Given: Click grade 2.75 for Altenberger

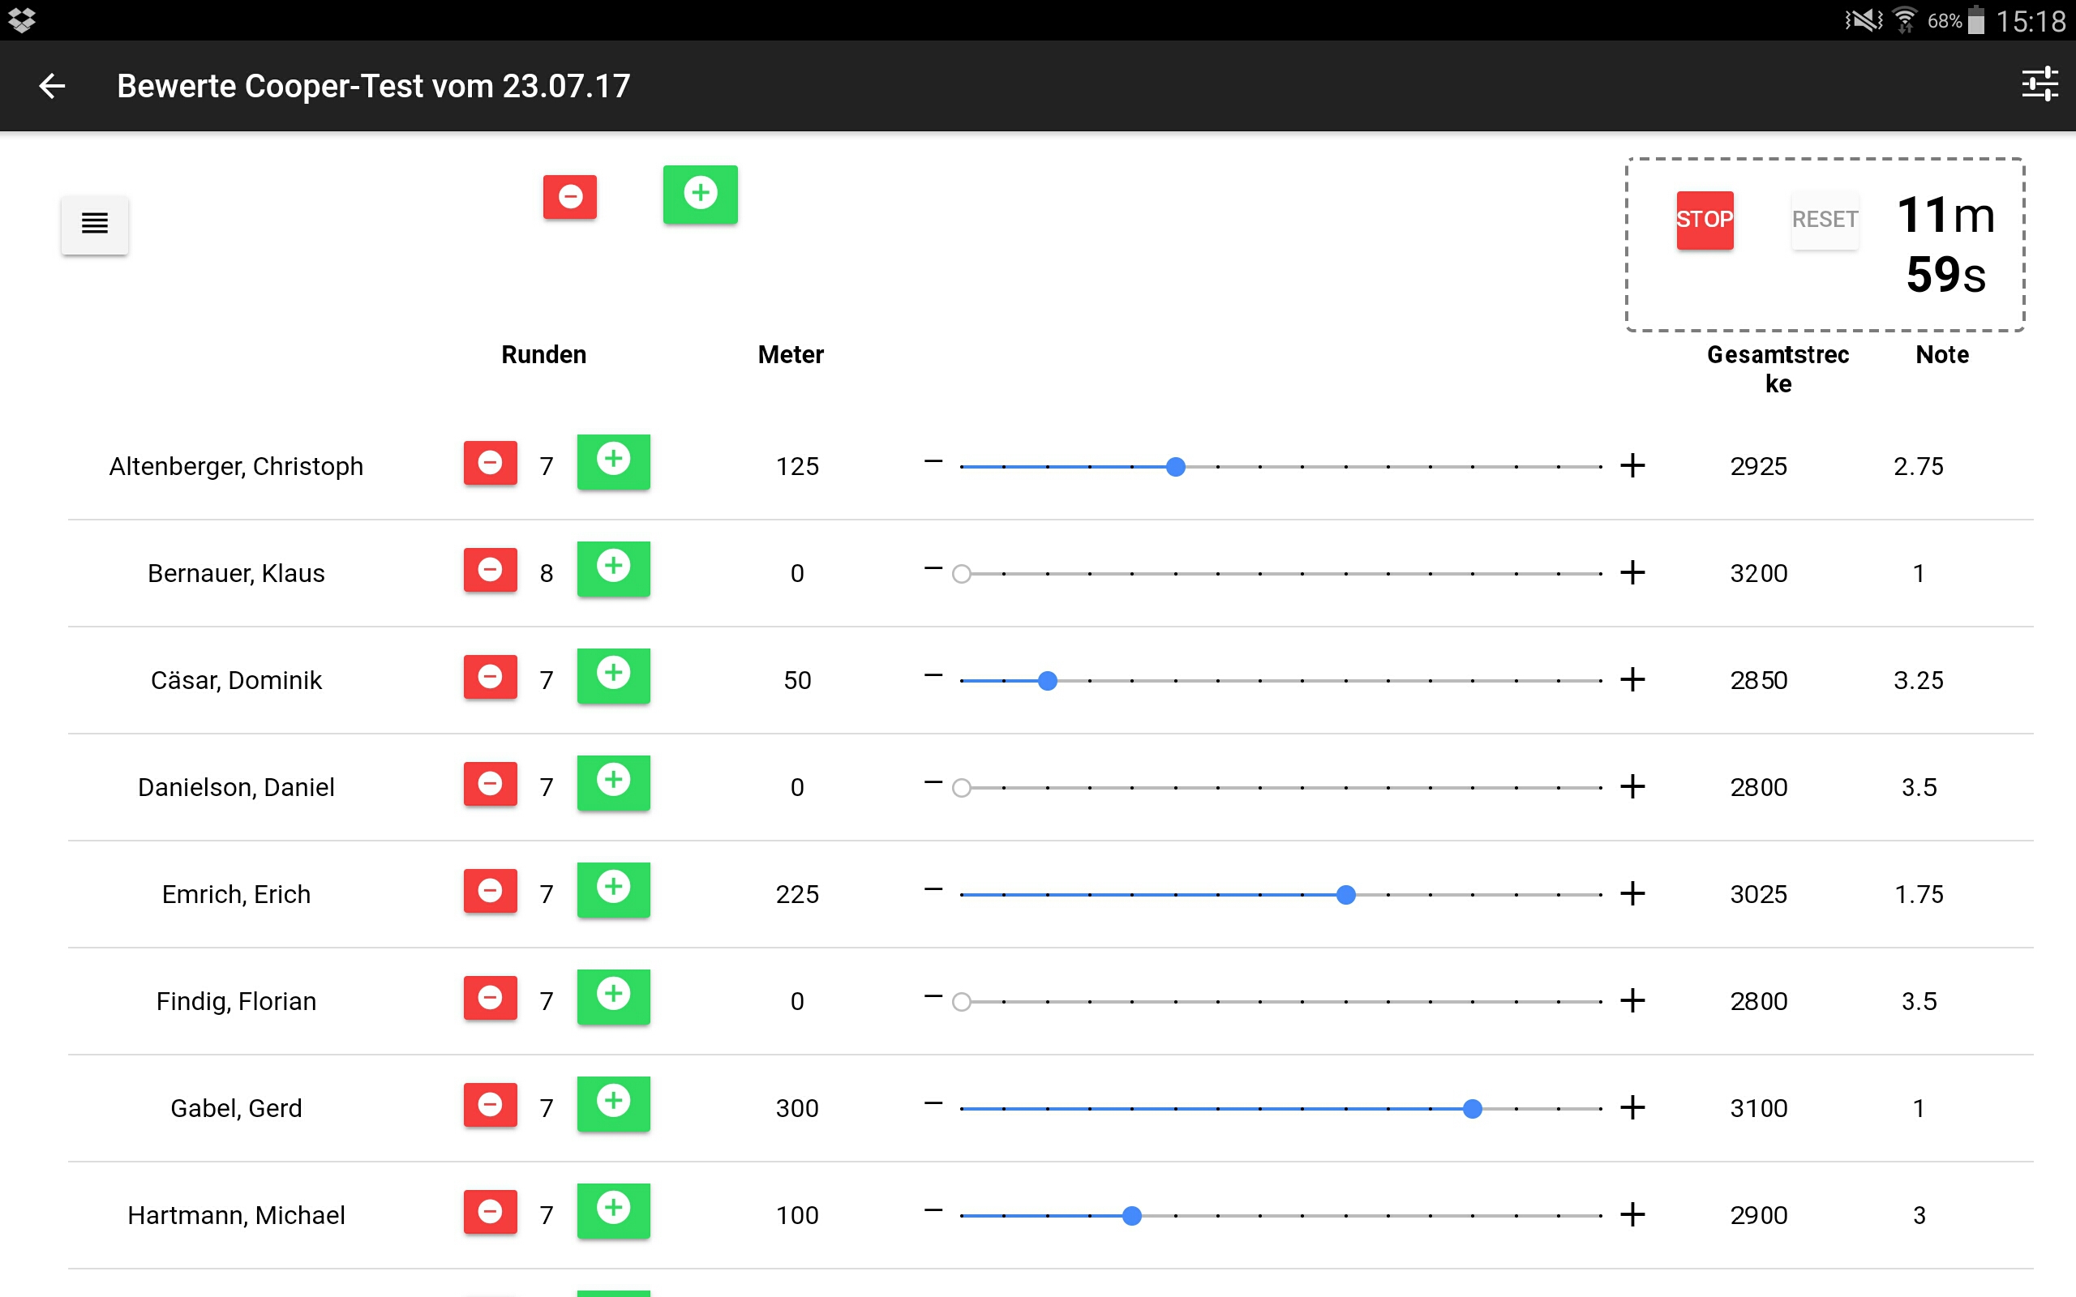Looking at the screenshot, I should pos(1918,467).
